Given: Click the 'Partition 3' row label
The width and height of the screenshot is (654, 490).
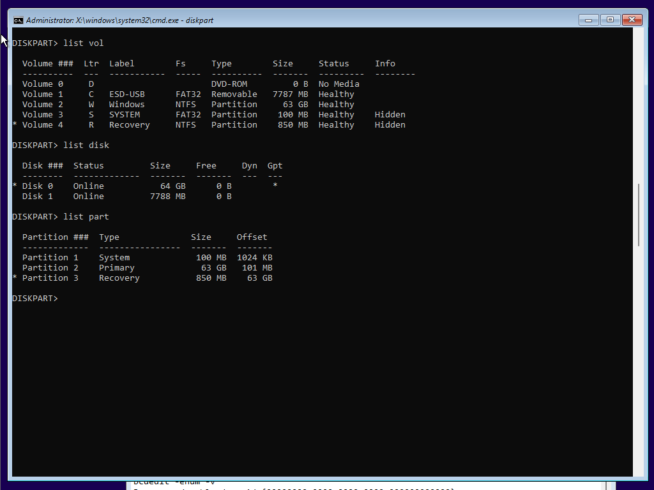Looking at the screenshot, I should click(50, 278).
